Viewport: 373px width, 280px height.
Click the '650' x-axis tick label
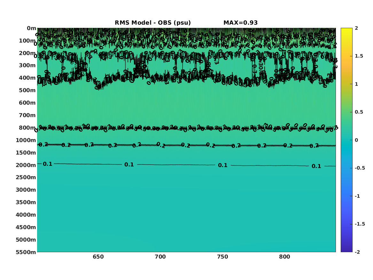pyautogui.click(x=98, y=257)
